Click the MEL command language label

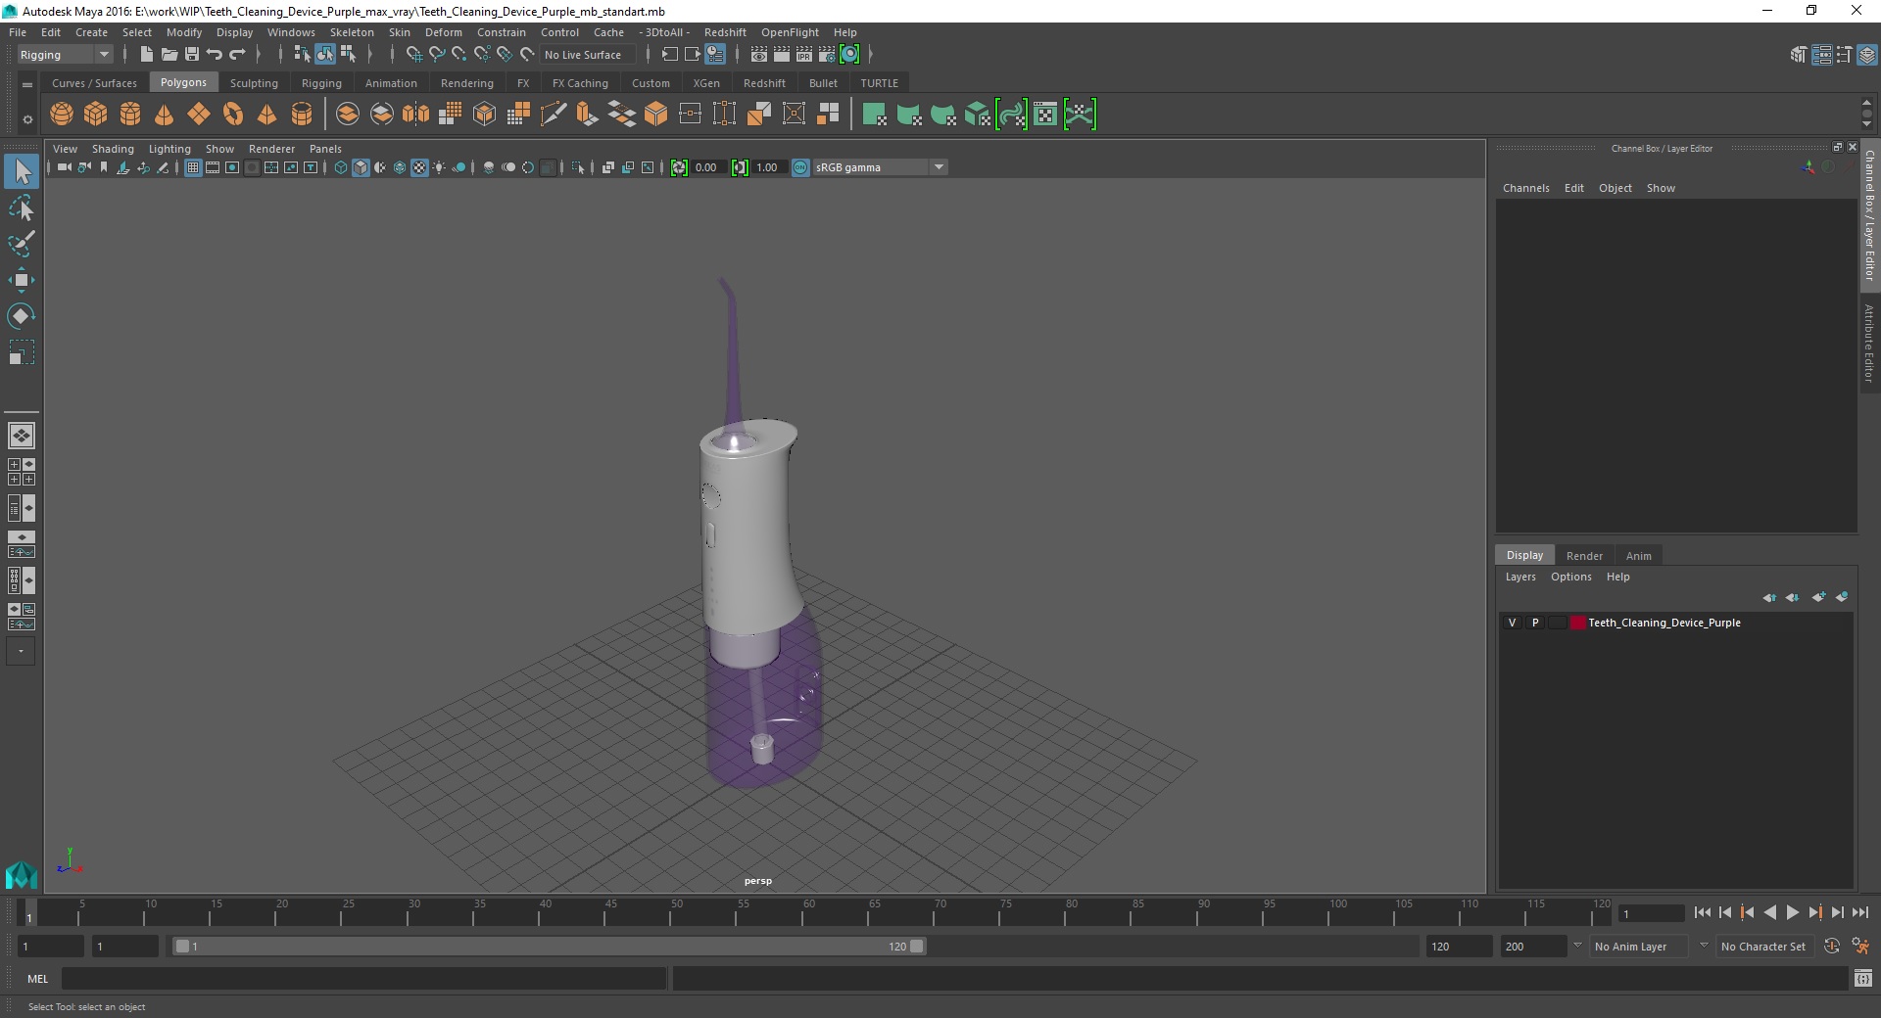point(37,979)
